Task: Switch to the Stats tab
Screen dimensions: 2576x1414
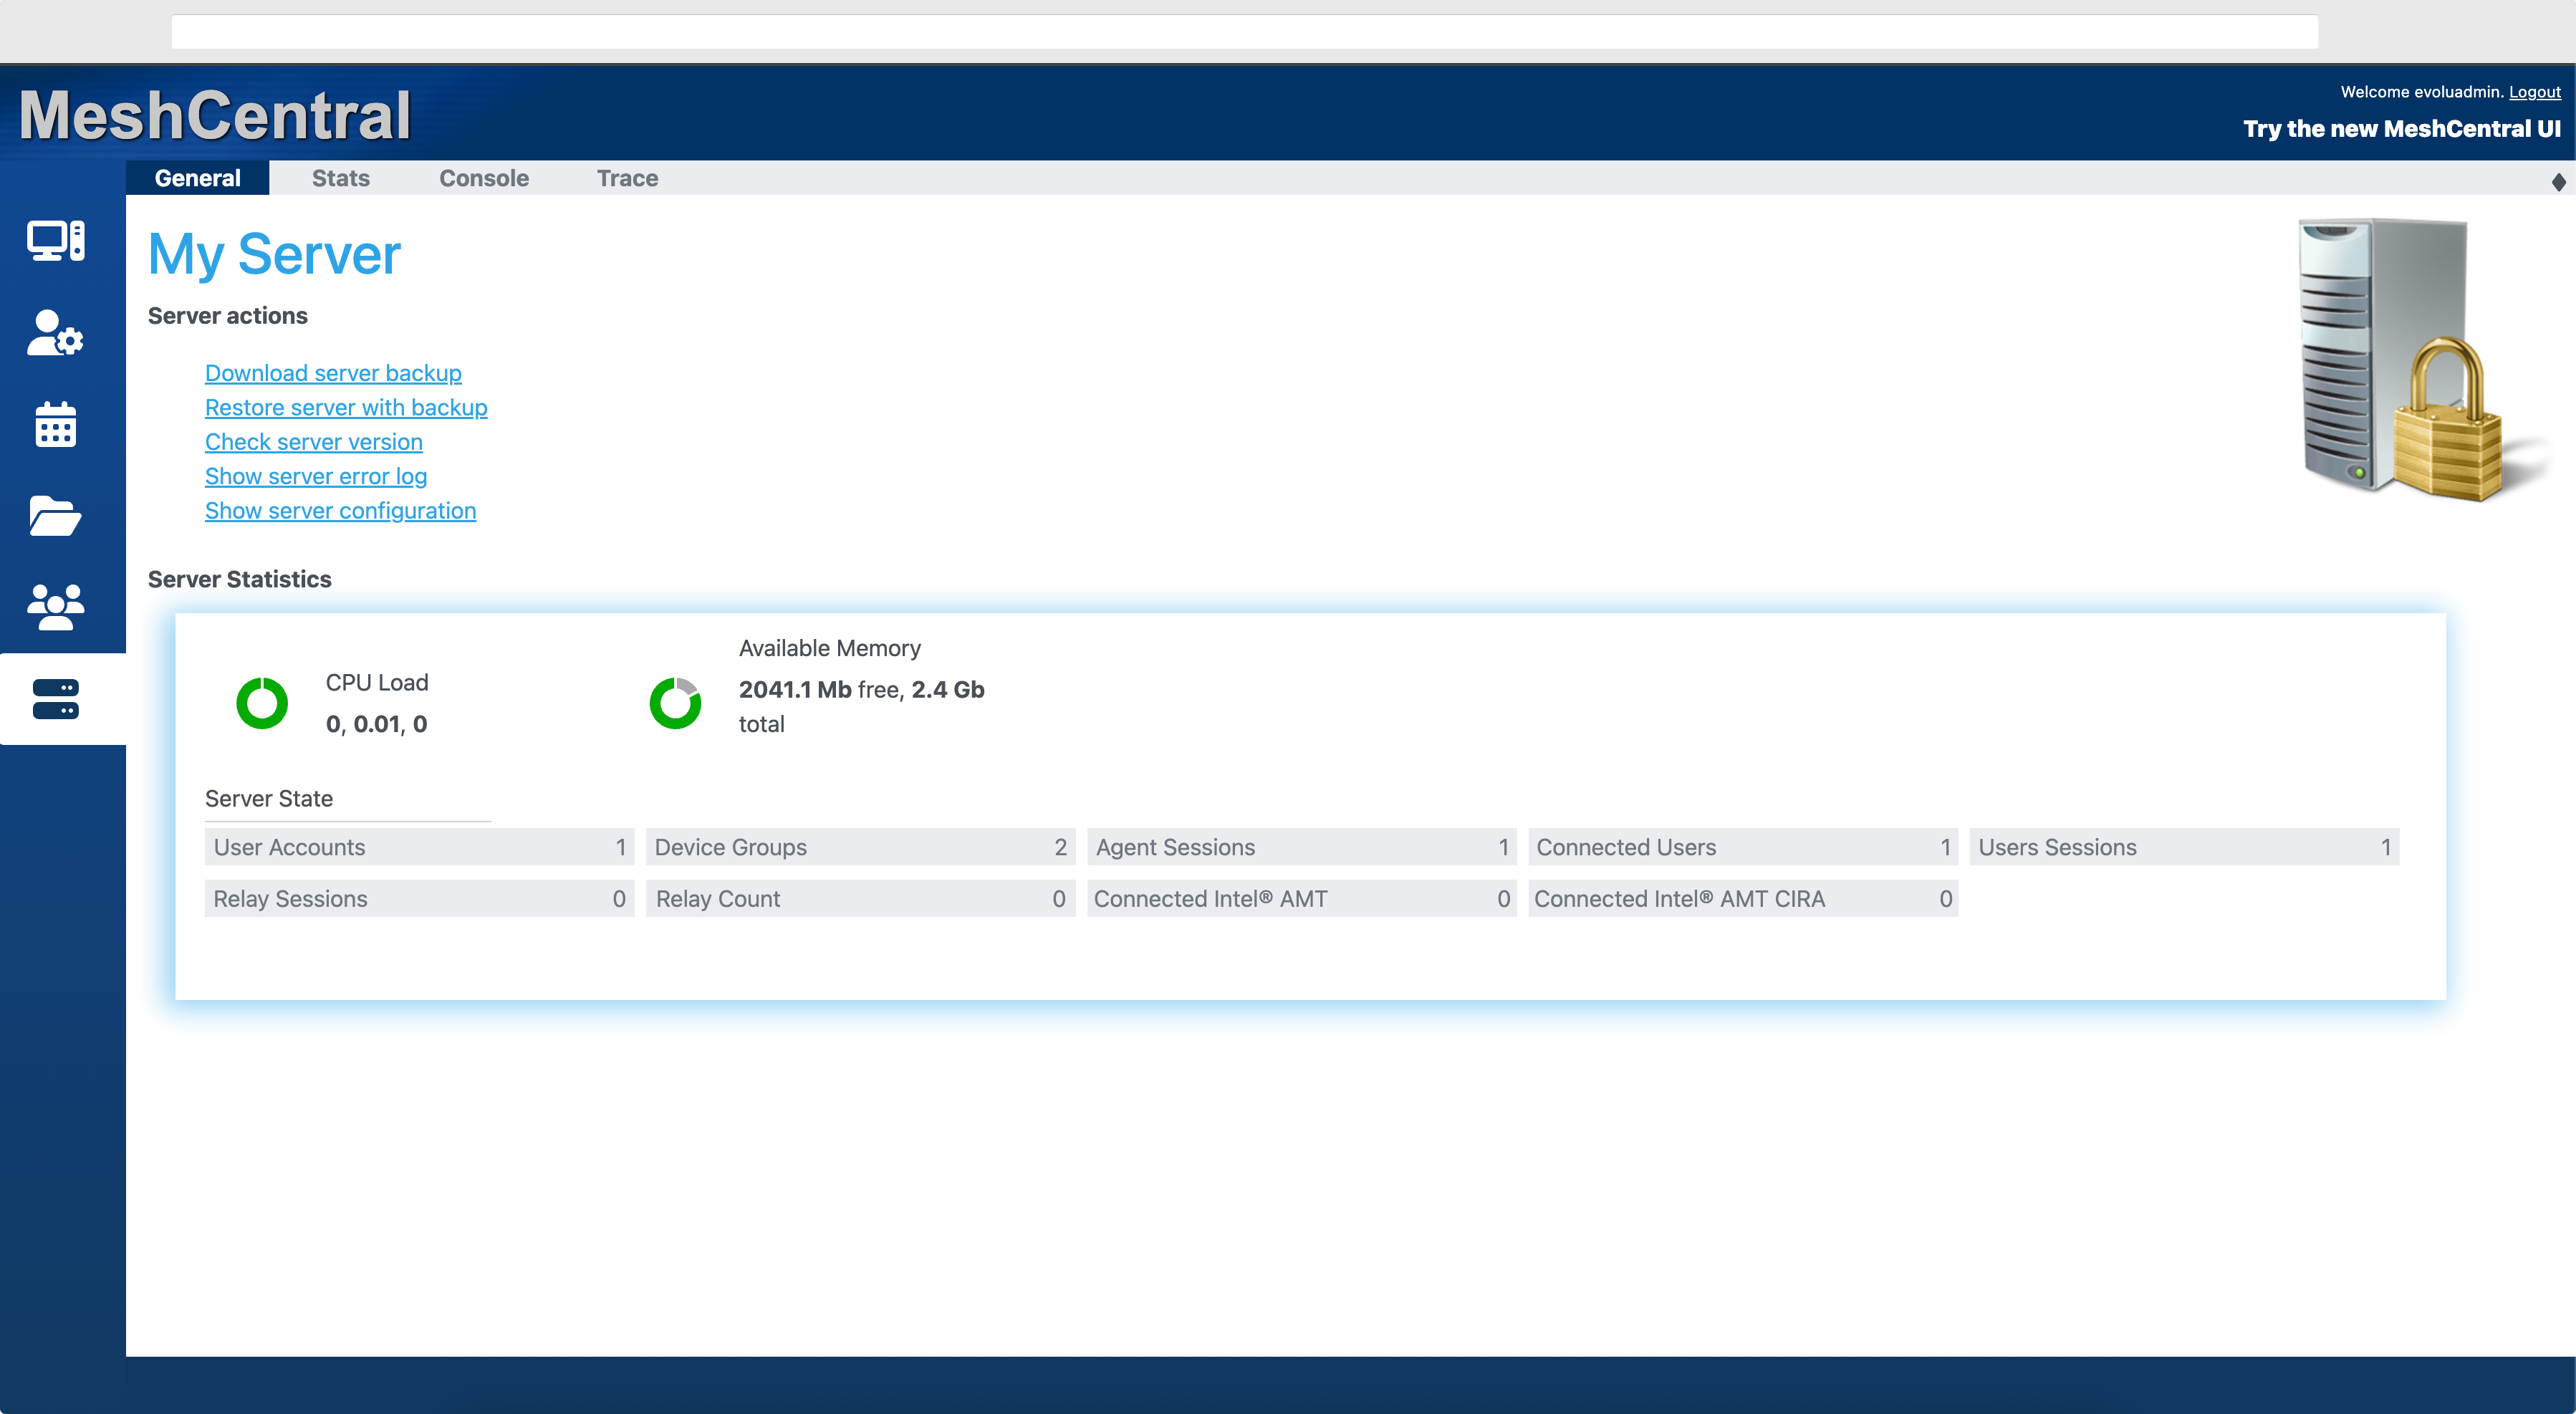Action: pos(341,178)
